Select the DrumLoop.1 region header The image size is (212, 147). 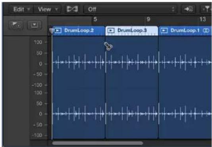tap(185, 31)
